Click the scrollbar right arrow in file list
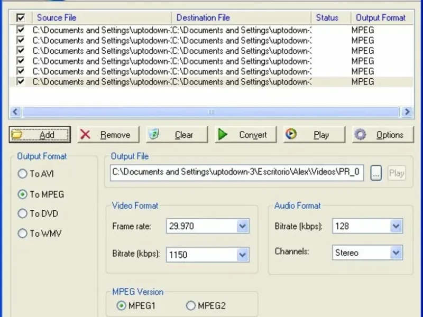The height and width of the screenshot is (317, 423). pyautogui.click(x=407, y=111)
